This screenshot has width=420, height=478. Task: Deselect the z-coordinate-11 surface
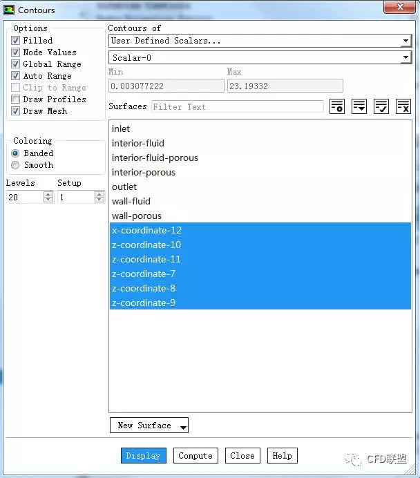pos(260,259)
